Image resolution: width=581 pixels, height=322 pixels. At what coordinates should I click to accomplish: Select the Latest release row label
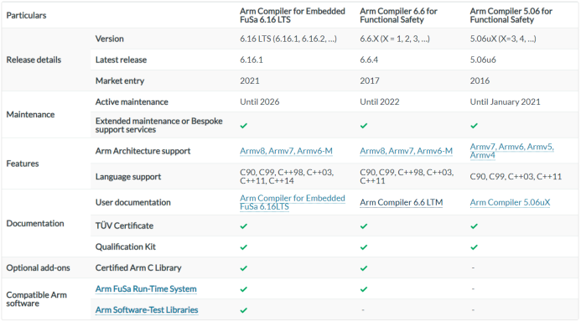coord(121,60)
